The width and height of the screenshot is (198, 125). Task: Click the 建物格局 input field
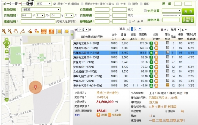[171, 20]
